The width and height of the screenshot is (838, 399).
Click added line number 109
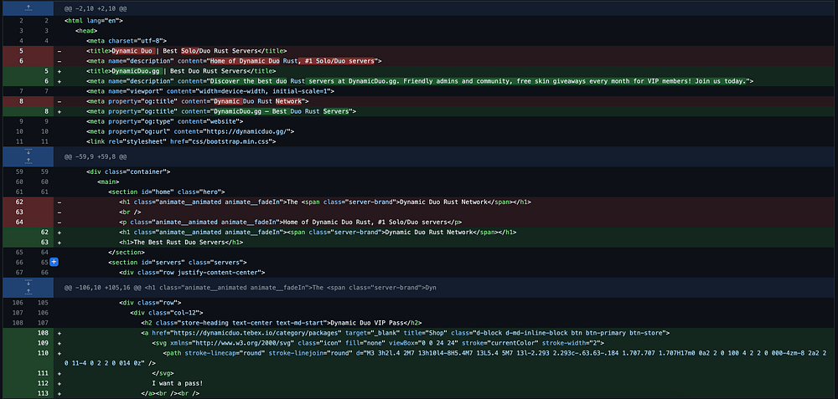(x=44, y=343)
